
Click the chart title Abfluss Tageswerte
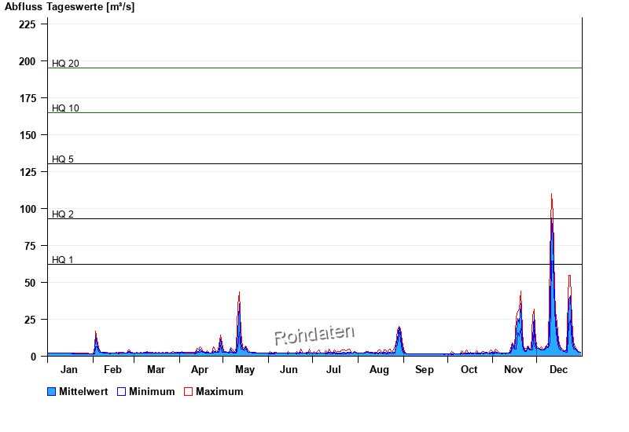pos(67,6)
